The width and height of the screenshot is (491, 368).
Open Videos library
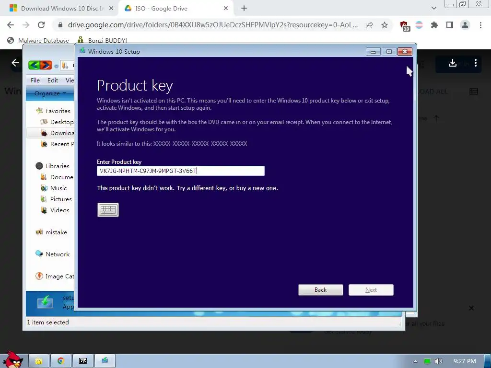[55, 210]
